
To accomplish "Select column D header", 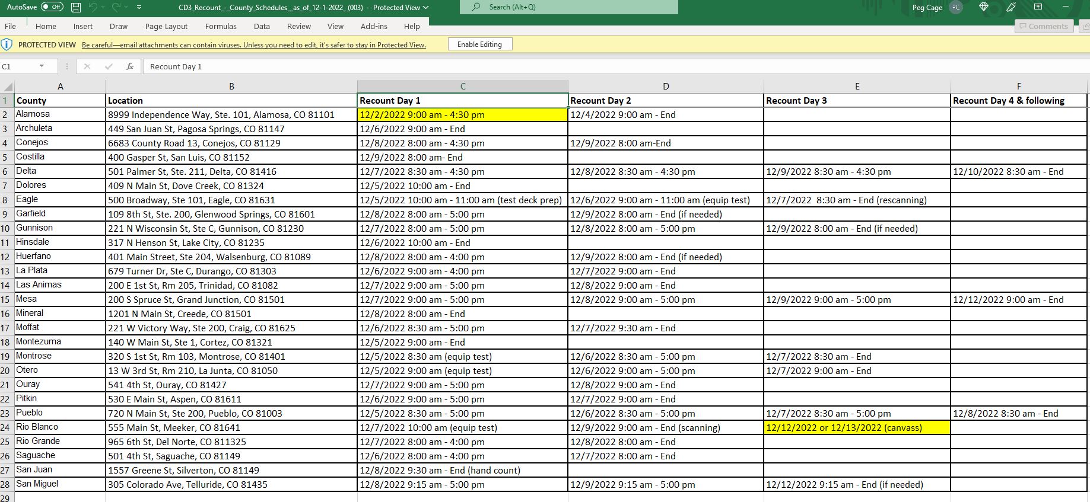I will [x=665, y=87].
